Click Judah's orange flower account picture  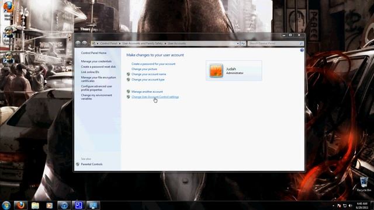coord(216,71)
